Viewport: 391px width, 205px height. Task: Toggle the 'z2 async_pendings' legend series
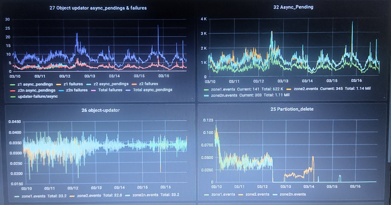tap(111, 84)
